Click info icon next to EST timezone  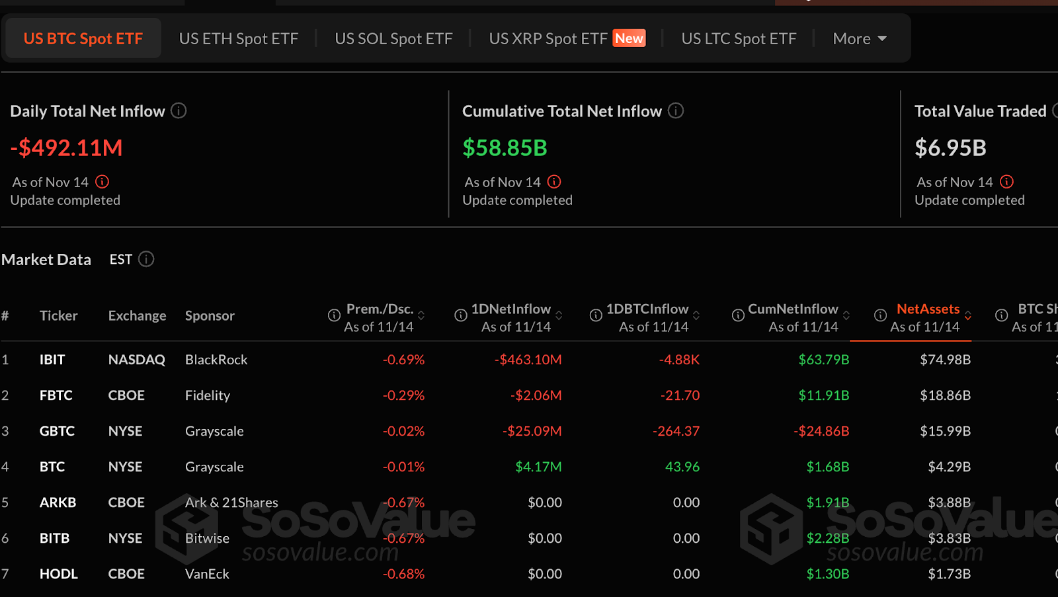point(146,259)
